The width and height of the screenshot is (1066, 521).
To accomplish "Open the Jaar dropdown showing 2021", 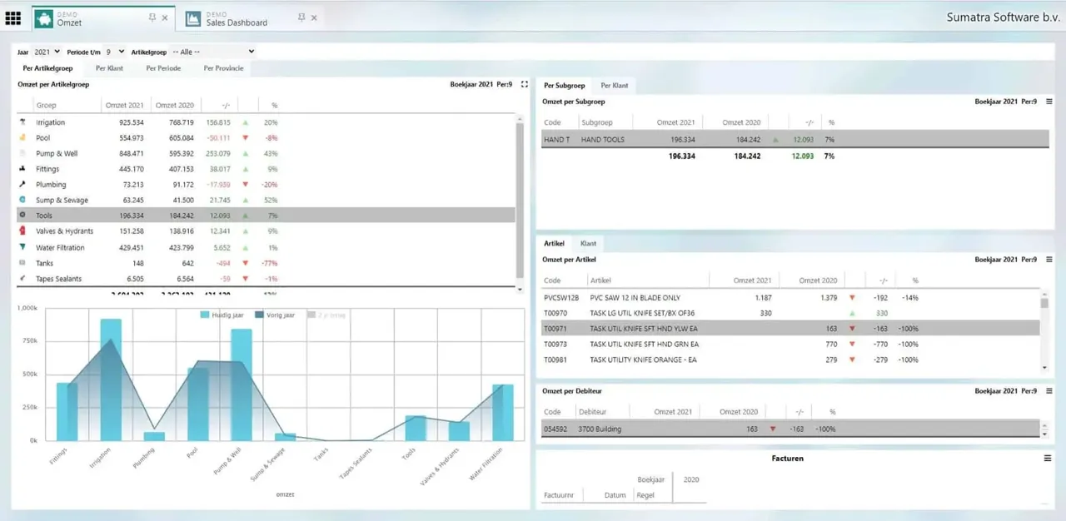I will (47, 52).
